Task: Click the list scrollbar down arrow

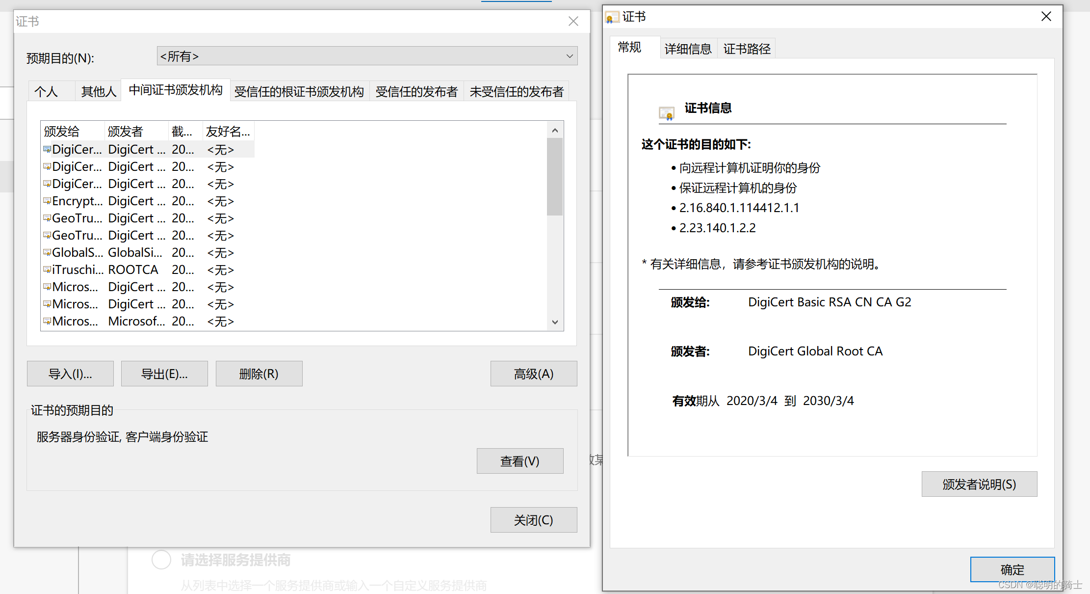Action: pyautogui.click(x=555, y=322)
